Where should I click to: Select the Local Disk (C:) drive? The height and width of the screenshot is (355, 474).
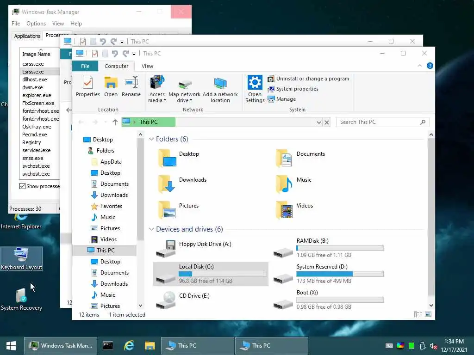click(211, 274)
